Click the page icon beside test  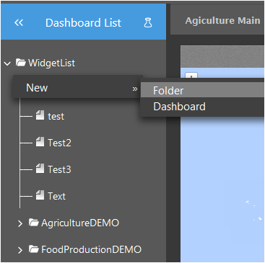click(40, 115)
